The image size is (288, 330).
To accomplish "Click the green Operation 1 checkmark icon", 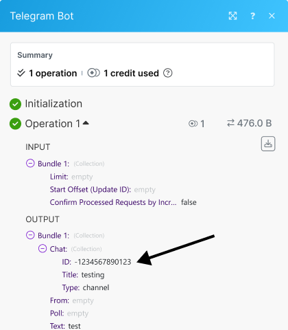I will (x=15, y=124).
